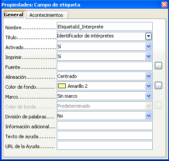Expand the Imprimir dropdown arrow
The image size is (169, 161).
coord(148,56)
